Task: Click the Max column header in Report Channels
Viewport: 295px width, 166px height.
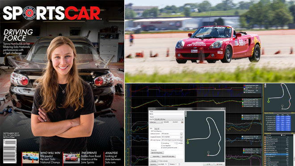Action: [x=282, y=115]
